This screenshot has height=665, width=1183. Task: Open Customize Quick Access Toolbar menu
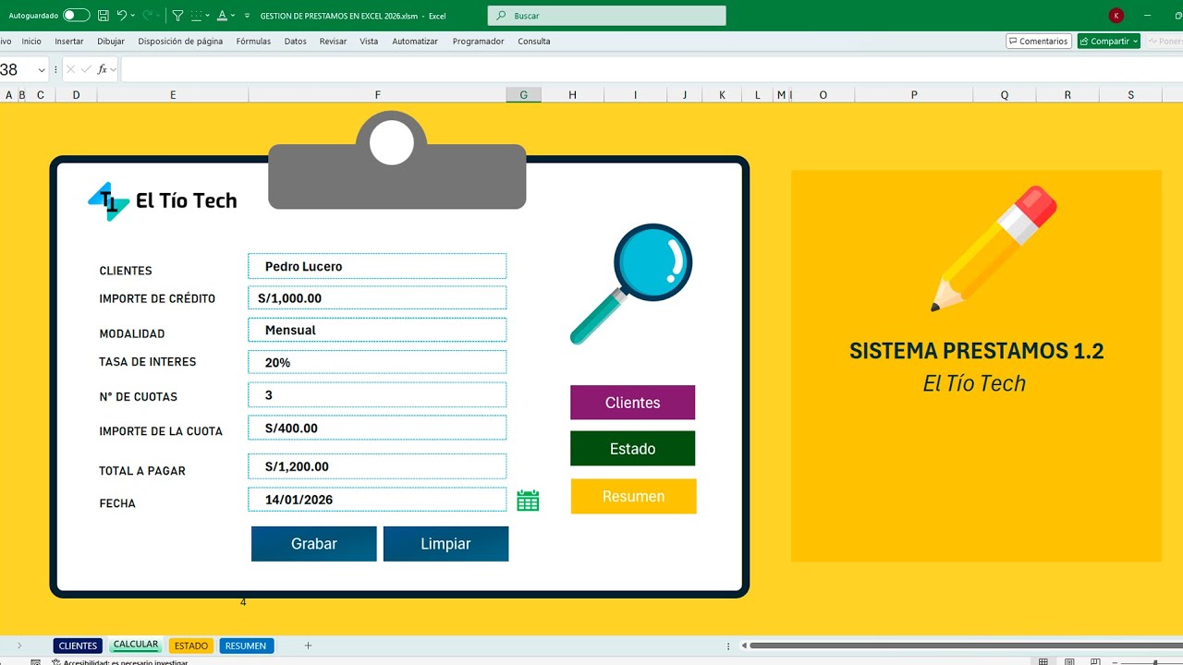[x=247, y=16]
